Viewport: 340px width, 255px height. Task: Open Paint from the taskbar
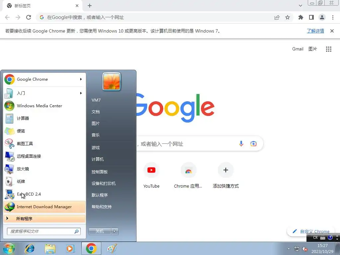pyautogui.click(x=112, y=248)
